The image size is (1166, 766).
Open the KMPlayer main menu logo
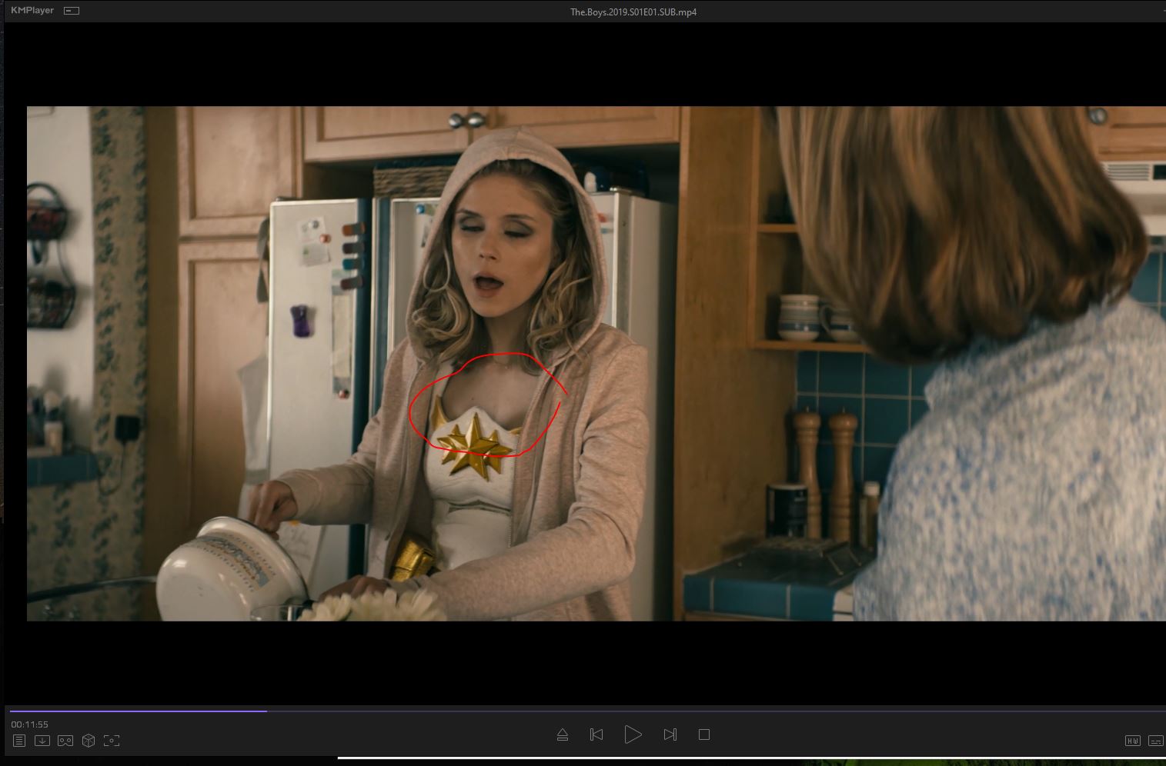(32, 11)
